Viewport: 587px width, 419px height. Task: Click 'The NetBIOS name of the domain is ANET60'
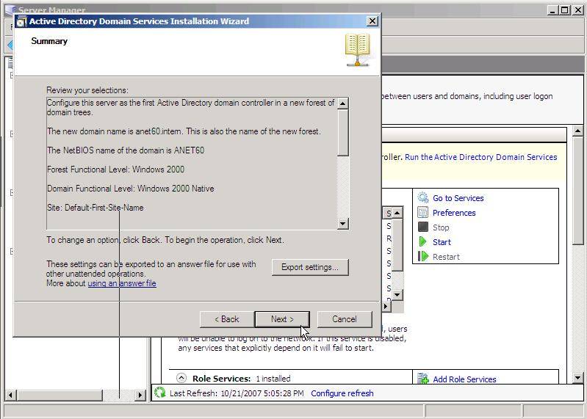[x=126, y=150]
